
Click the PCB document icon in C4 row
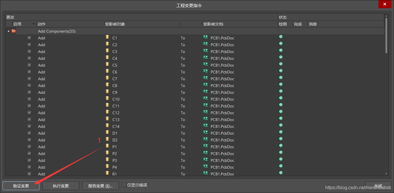coord(206,58)
